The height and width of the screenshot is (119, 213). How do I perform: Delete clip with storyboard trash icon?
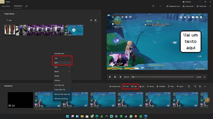tap(200, 86)
